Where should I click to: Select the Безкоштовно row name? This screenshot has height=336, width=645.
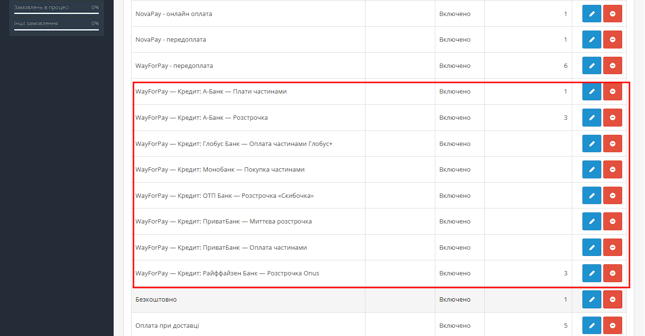click(156, 300)
